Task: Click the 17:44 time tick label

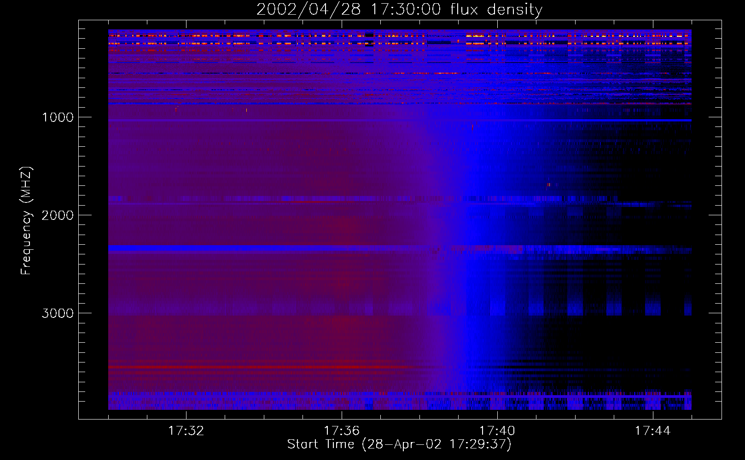Action: click(x=653, y=431)
